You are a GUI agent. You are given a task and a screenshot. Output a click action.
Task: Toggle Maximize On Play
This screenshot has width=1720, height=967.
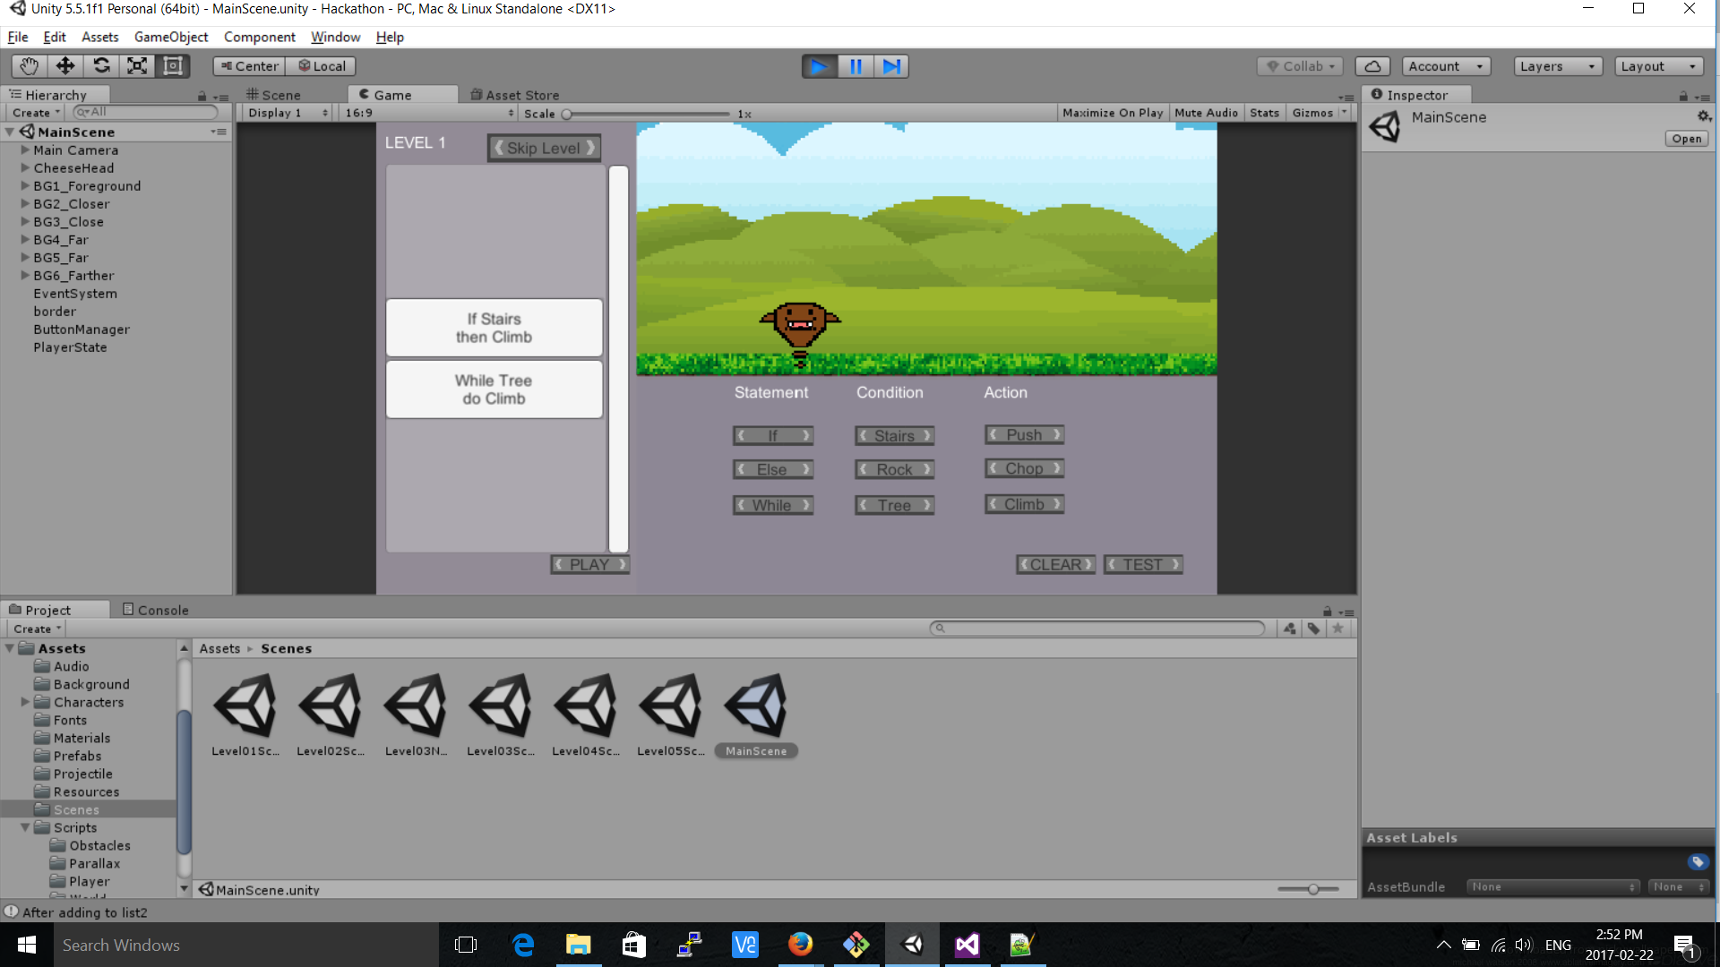click(x=1112, y=113)
